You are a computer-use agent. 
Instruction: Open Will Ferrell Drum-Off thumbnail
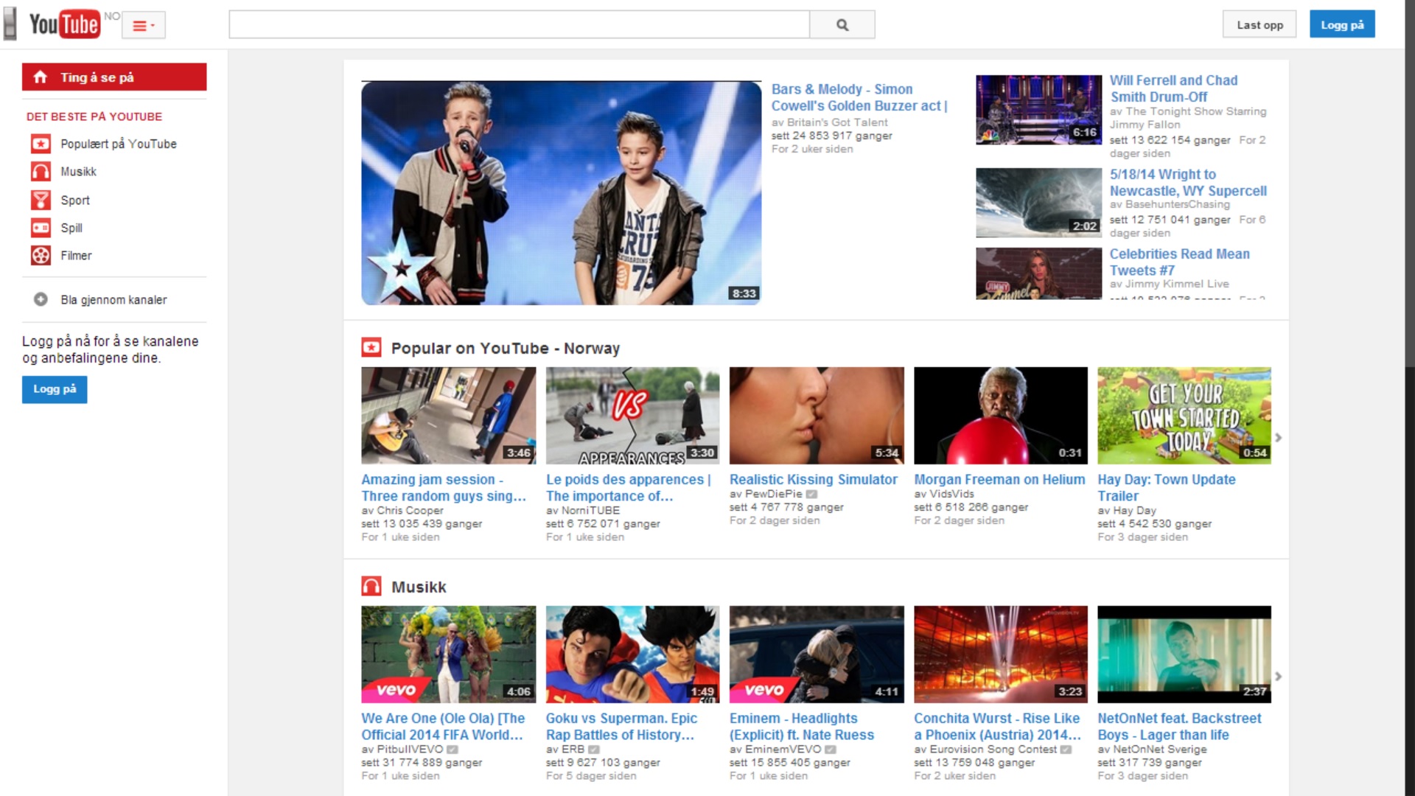tap(1038, 109)
